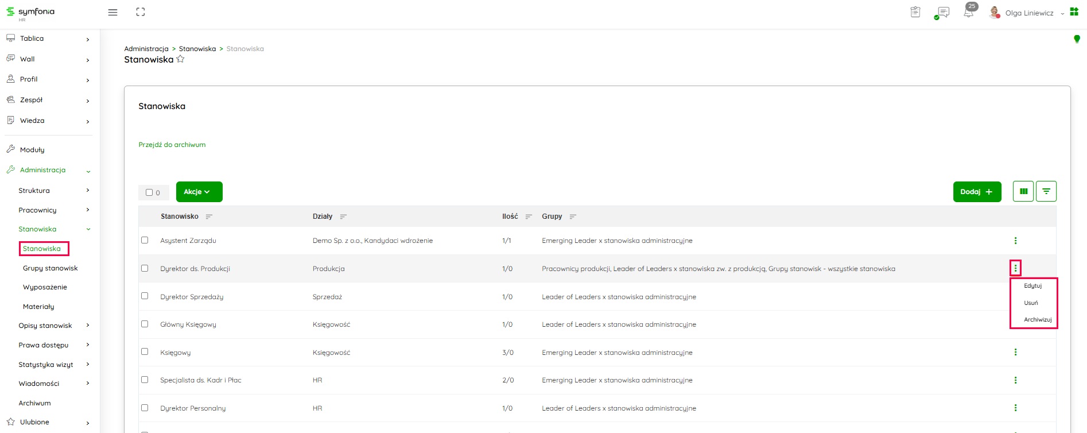The height and width of the screenshot is (433, 1087).
Task: Open three-dot menu for Księgowy row
Action: coord(1015,352)
